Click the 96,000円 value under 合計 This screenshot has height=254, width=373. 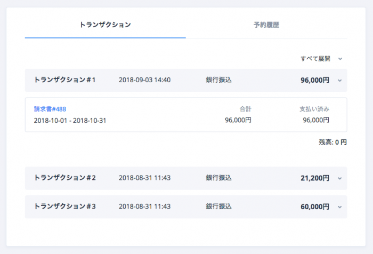pyautogui.click(x=238, y=120)
